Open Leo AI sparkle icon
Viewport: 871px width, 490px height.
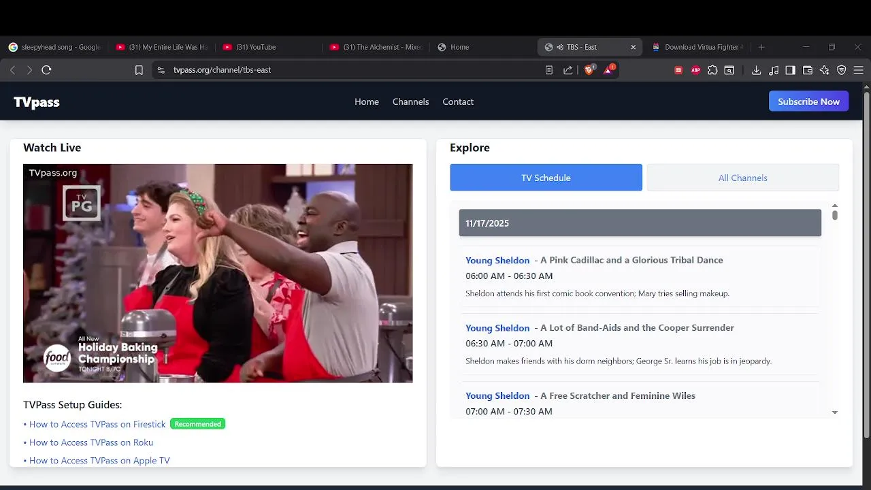coord(825,70)
